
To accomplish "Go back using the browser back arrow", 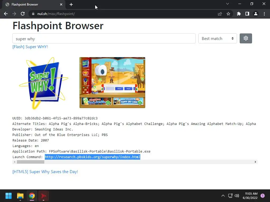I will (x=6, y=14).
